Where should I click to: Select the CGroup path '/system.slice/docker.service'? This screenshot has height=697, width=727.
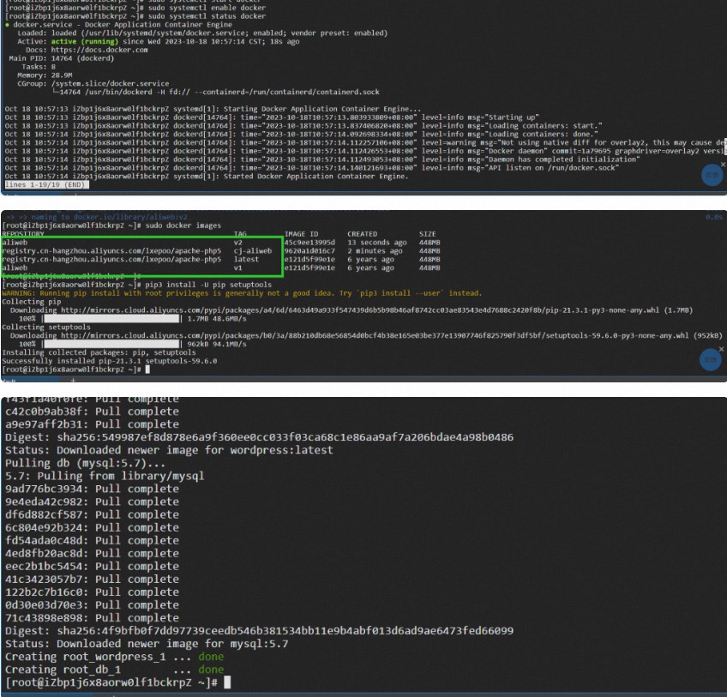pyautogui.click(x=110, y=83)
